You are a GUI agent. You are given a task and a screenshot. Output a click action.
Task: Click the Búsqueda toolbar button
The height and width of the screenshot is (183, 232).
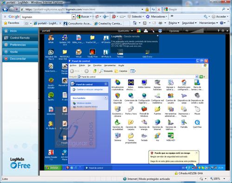click(x=106, y=71)
